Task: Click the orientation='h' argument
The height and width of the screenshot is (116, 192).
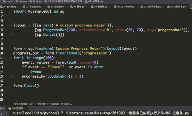Action: (95, 30)
